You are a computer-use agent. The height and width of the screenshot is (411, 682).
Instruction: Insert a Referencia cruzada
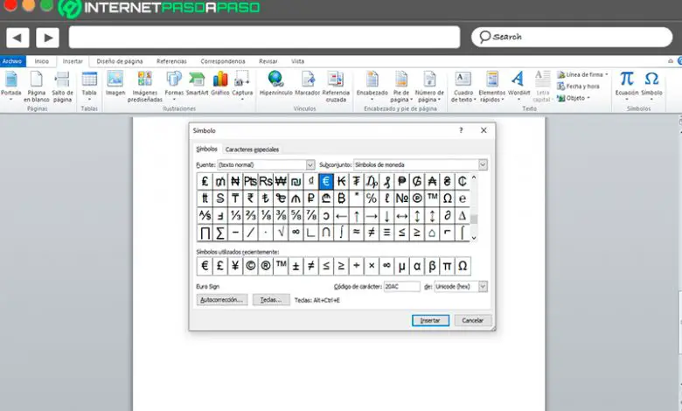click(x=336, y=87)
